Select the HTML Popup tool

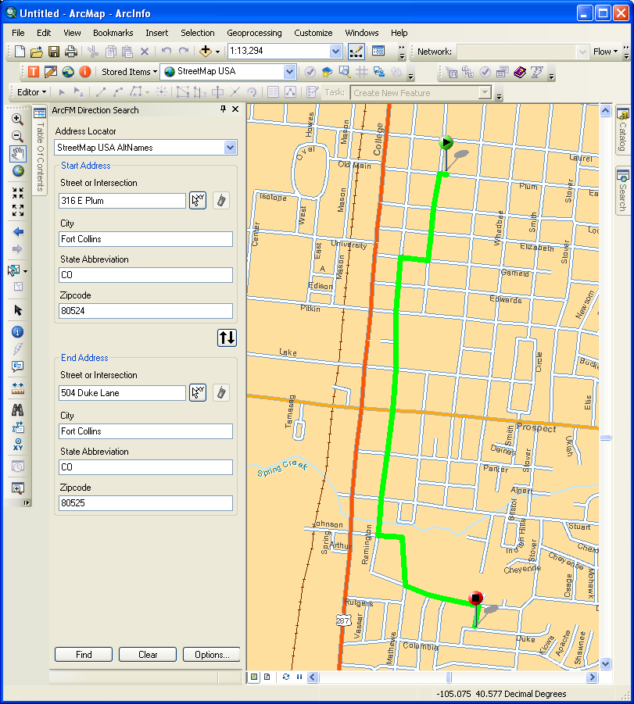17,366
